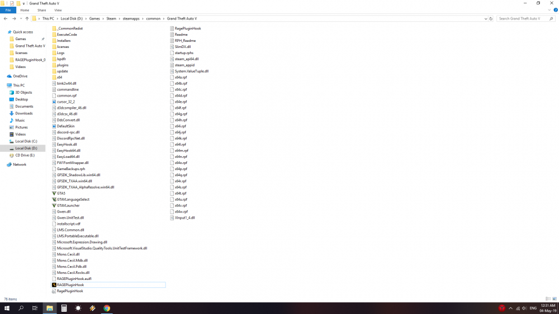Open the File menu tab
559x314 pixels.
click(x=8, y=10)
